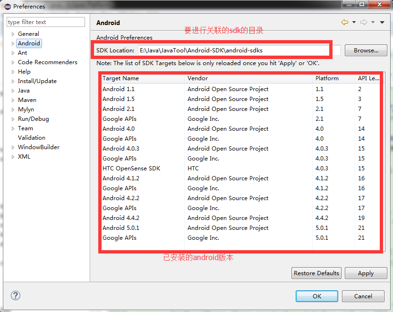
Task: Expand the Mylyn tree node
Action: (13, 110)
